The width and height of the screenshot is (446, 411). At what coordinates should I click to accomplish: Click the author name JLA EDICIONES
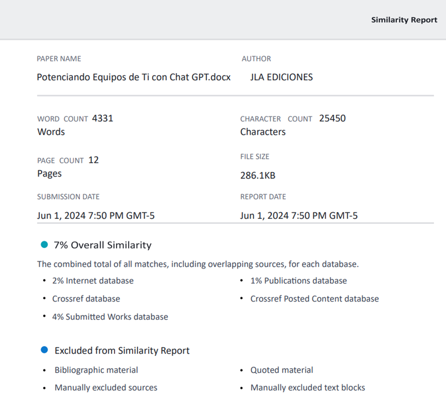pos(281,77)
